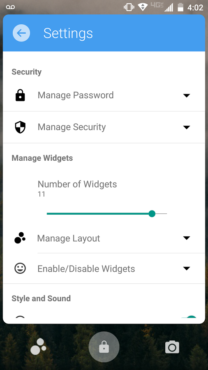The height and width of the screenshot is (370, 208).
Task: Select the Manage Layout entry
Action: [x=104, y=238]
